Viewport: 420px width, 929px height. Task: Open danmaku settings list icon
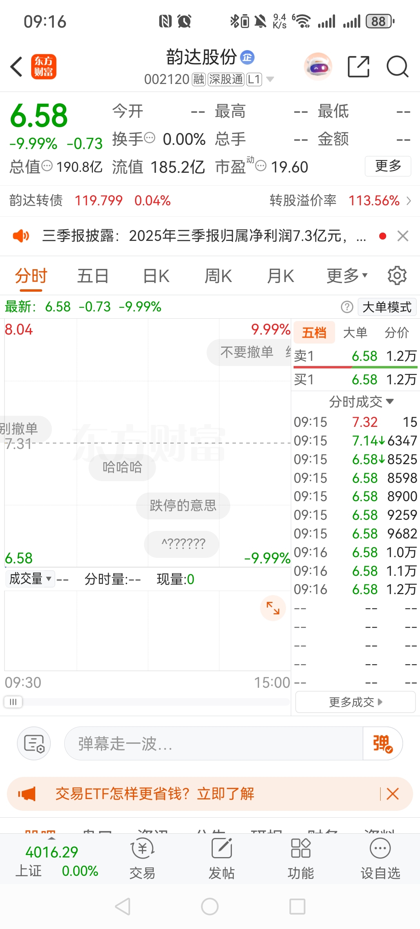tap(34, 743)
